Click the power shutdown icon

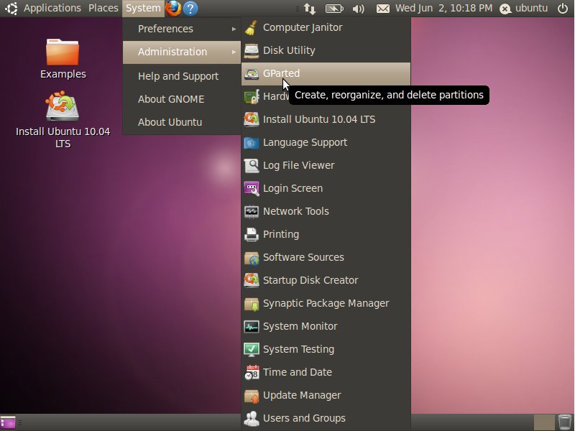(x=563, y=8)
